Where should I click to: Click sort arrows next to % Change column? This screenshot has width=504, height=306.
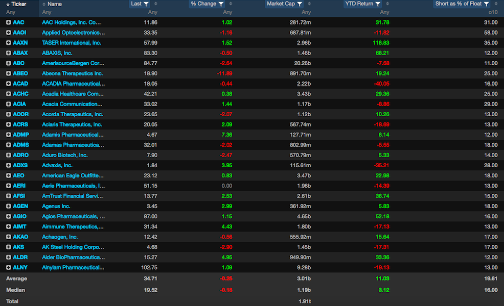coord(231,4)
